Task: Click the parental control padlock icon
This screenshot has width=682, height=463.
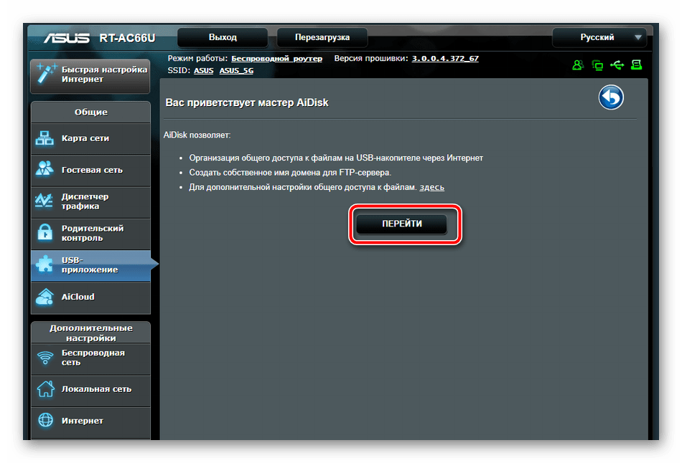Action: [45, 232]
